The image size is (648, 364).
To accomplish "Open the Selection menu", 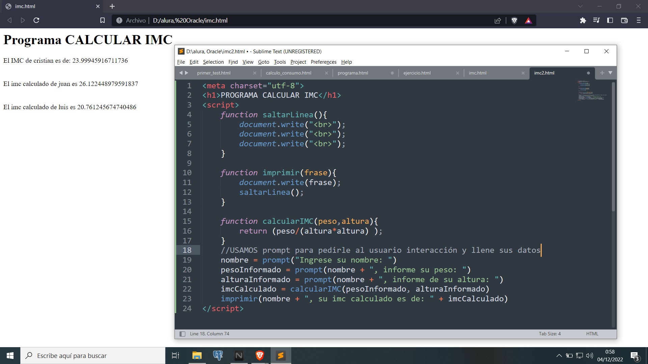I will 213,62.
